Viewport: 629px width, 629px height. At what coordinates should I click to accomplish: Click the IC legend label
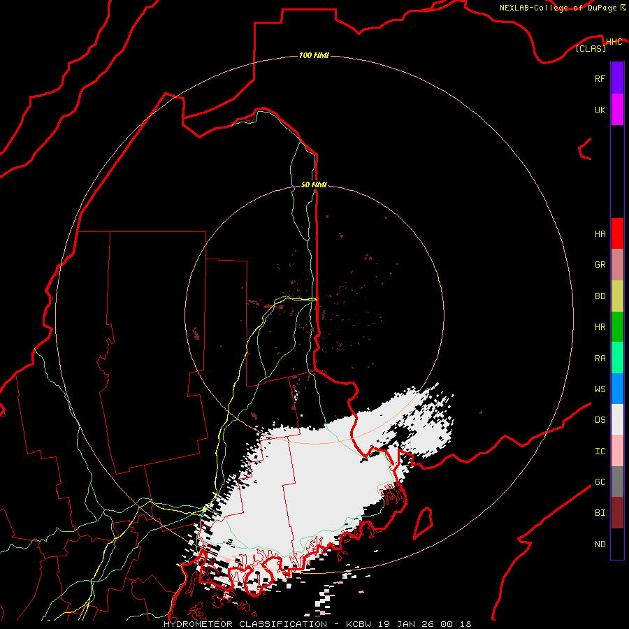pos(600,451)
